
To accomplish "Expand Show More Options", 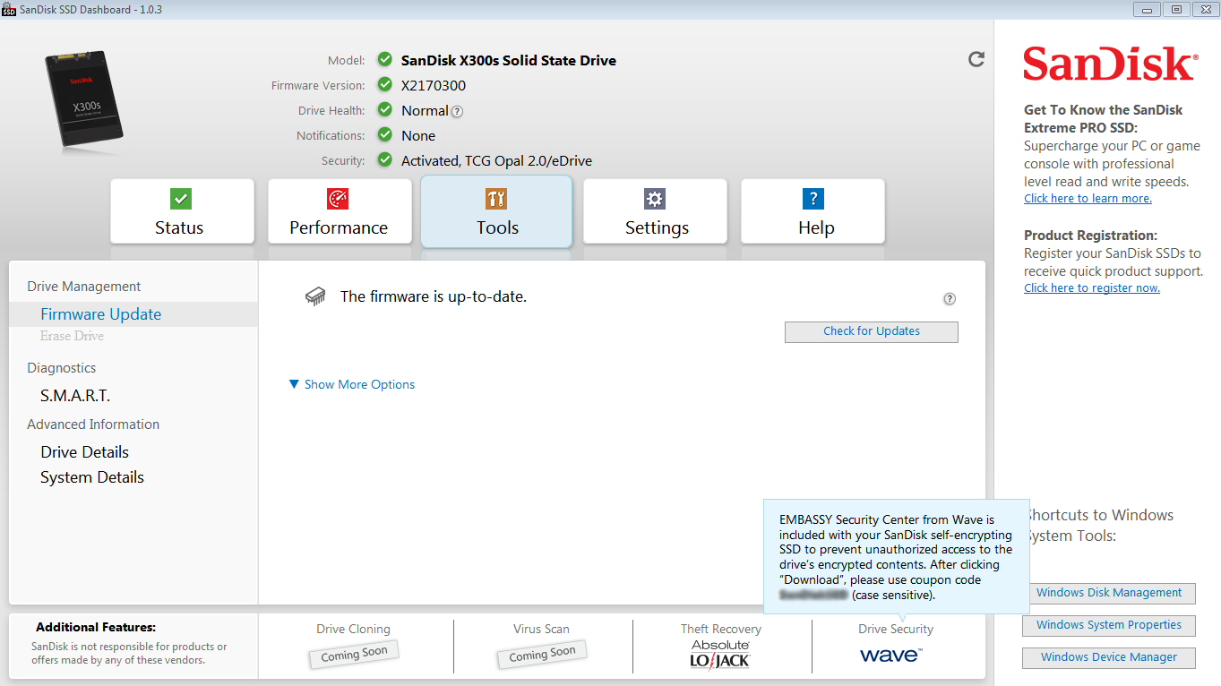I will [352, 384].
